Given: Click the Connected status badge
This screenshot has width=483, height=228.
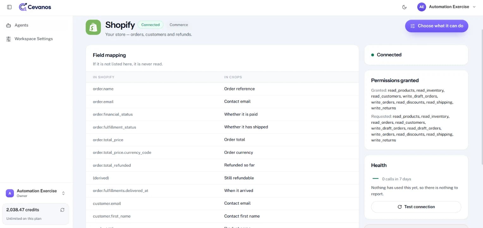Looking at the screenshot, I should (x=150, y=25).
